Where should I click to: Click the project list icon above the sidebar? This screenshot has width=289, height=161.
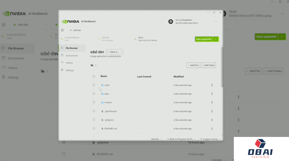(x=63, y=30)
